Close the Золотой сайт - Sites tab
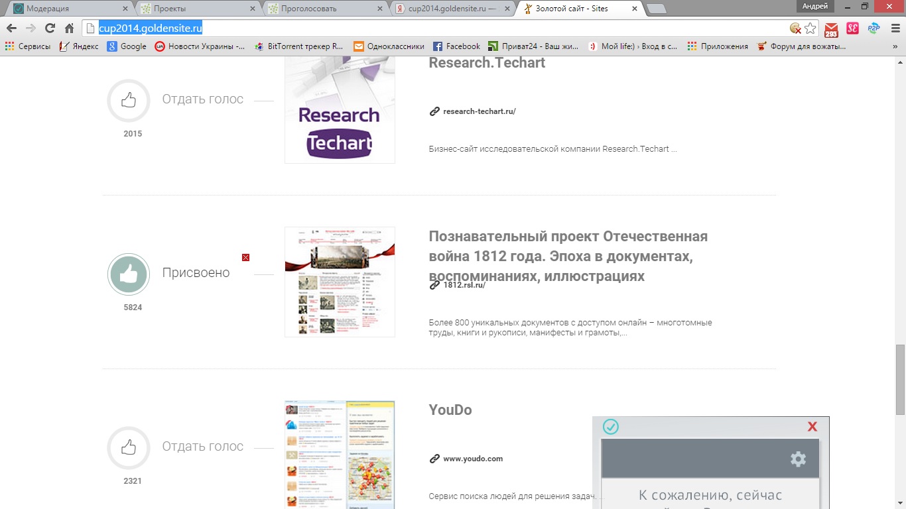906x509 pixels. pyautogui.click(x=634, y=9)
